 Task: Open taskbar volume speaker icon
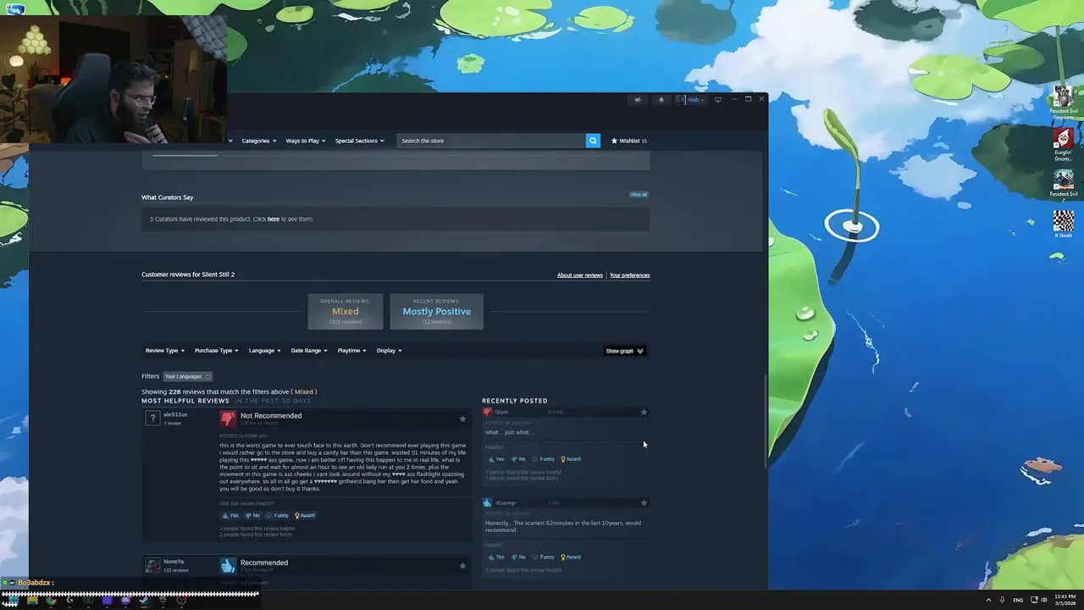click(x=1043, y=600)
